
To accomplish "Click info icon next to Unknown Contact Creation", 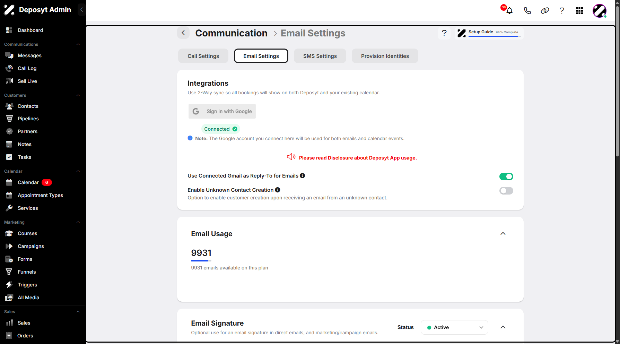I will [x=278, y=190].
